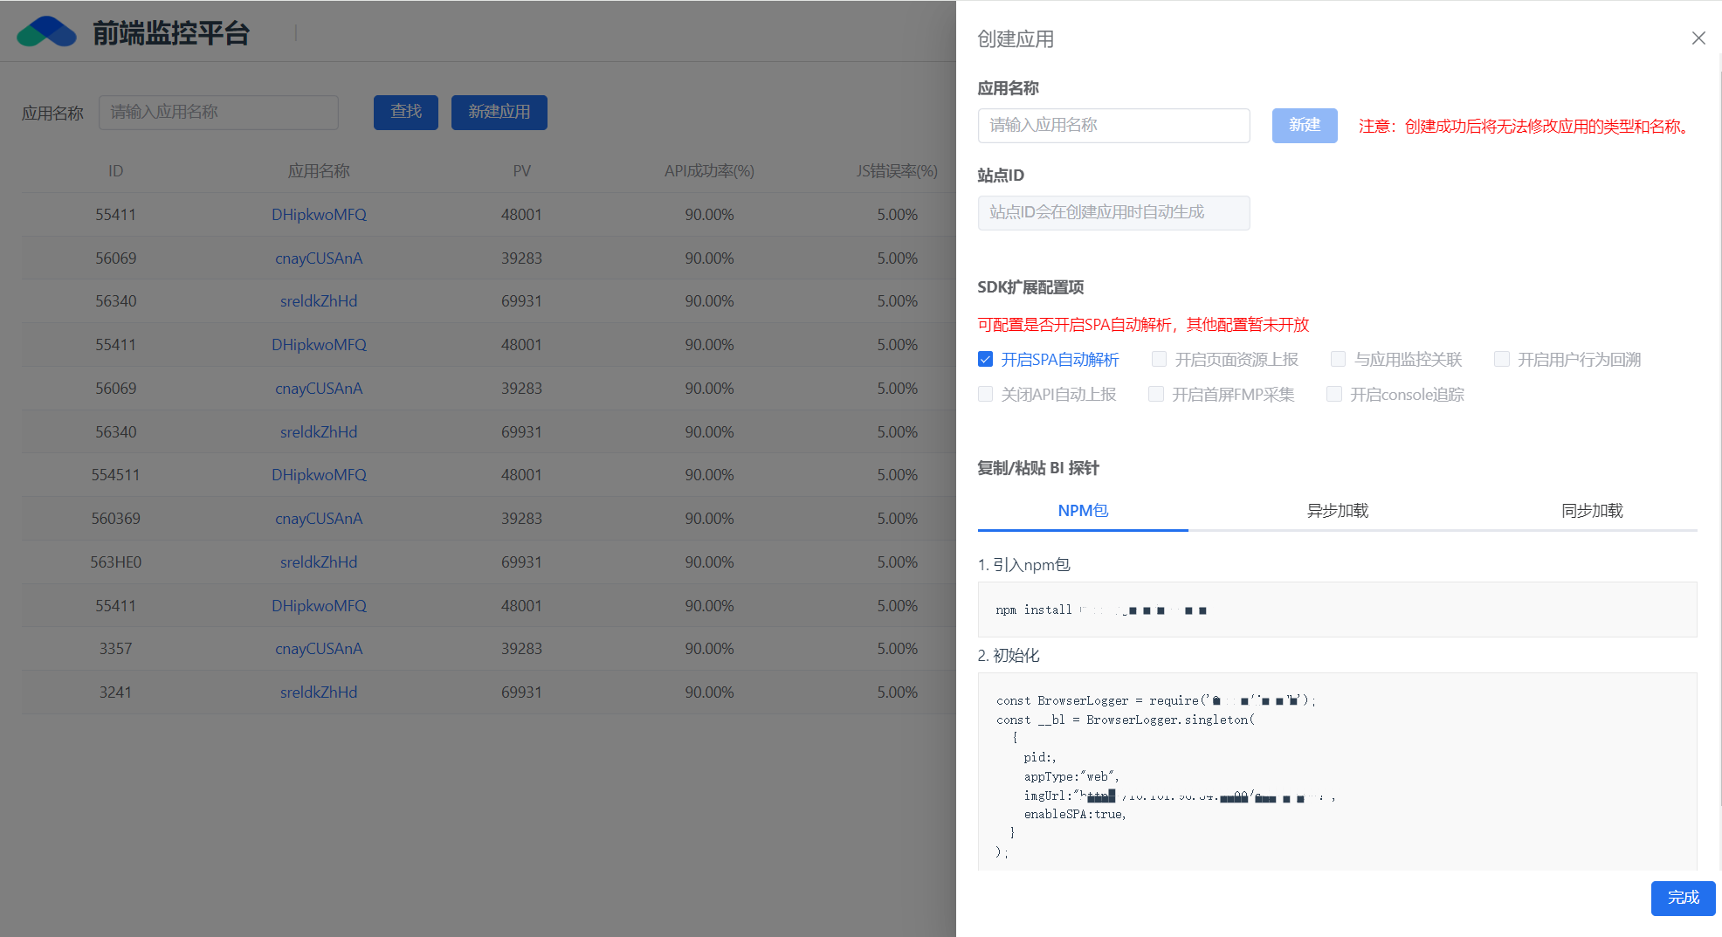Open app link sreldkZhHd in row 563HE0

point(319,562)
